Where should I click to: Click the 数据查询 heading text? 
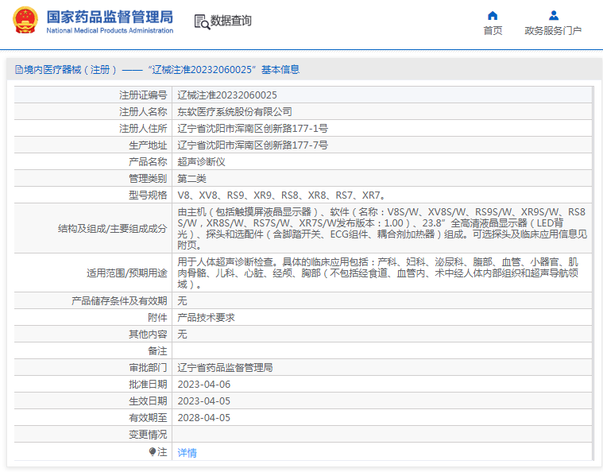pos(230,21)
